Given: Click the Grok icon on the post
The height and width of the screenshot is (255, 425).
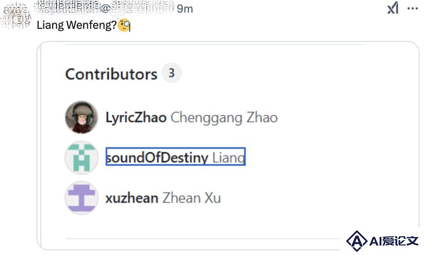Looking at the screenshot, I should coord(393,8).
